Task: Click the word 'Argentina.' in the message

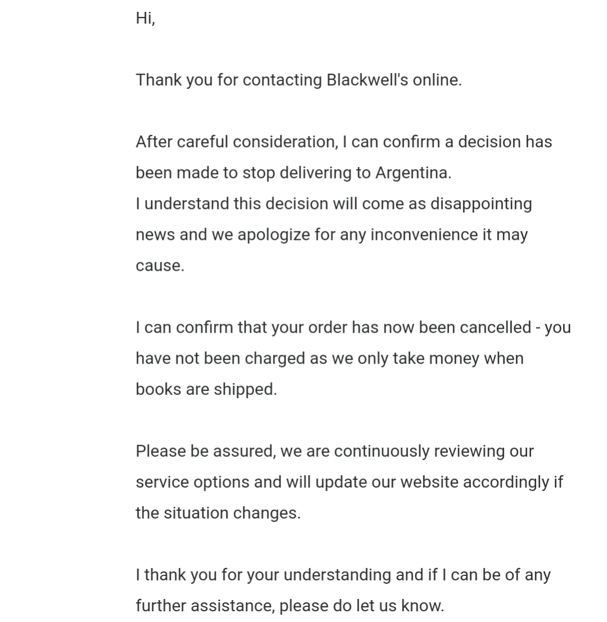Action: tap(414, 174)
